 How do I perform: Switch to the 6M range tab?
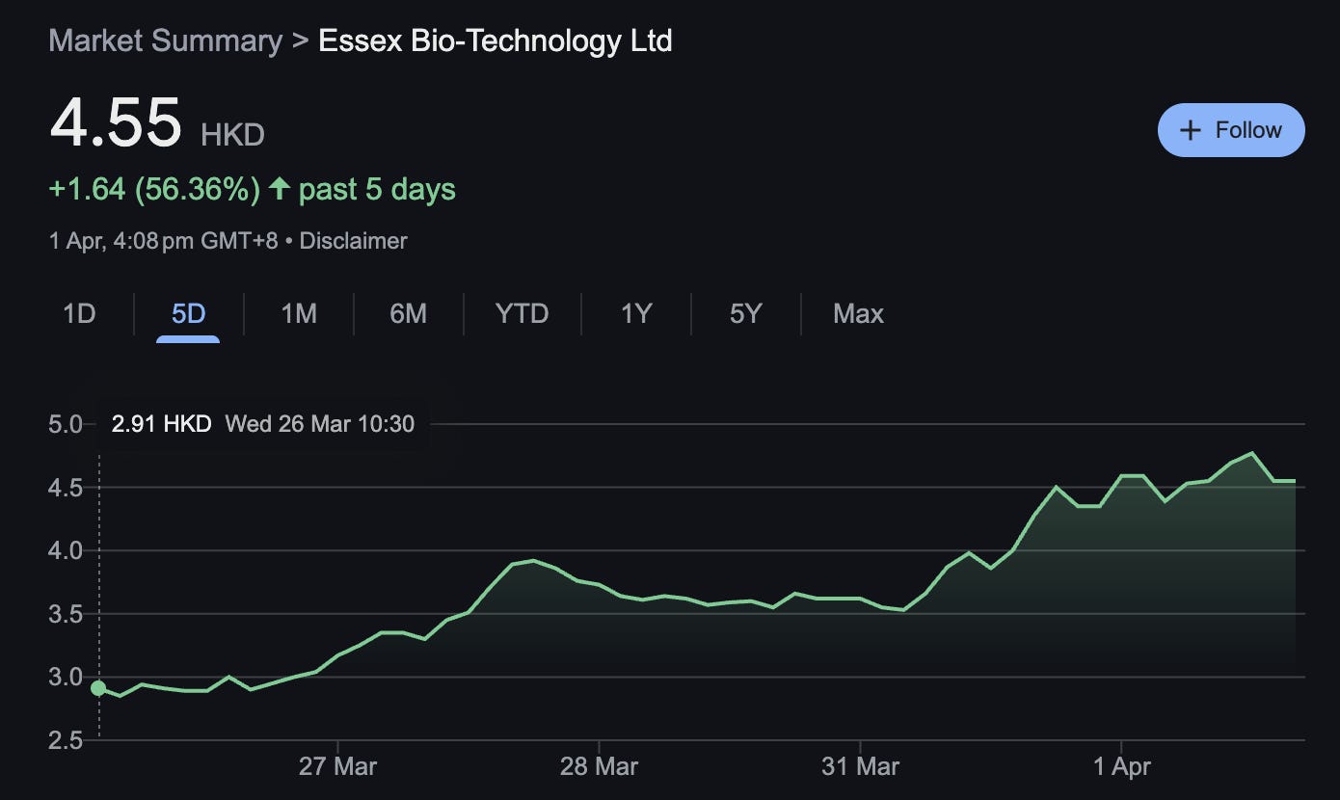(x=408, y=314)
